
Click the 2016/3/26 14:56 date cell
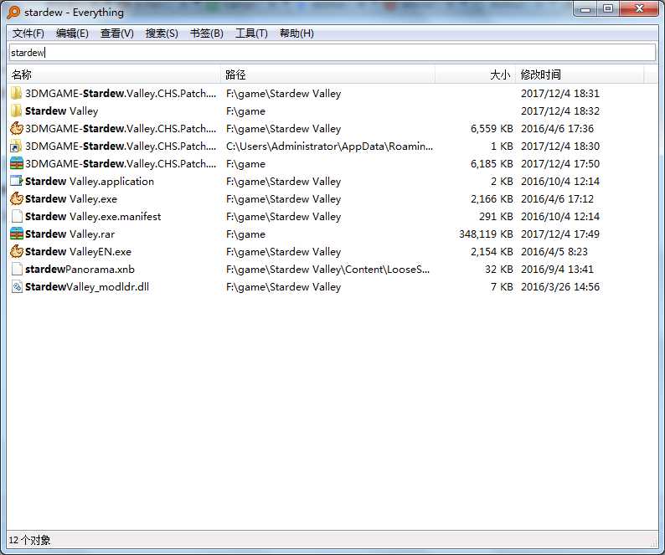pyautogui.click(x=560, y=287)
